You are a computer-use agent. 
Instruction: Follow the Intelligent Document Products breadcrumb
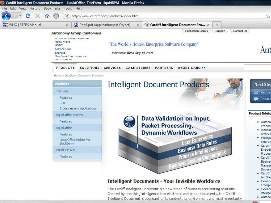(84, 75)
